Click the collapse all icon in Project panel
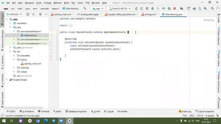The image size is (221, 124). click(33, 14)
